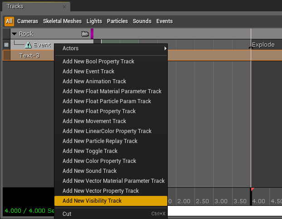The height and width of the screenshot is (219, 282).
Task: Toggle the Event track enable checkbox
Action: pos(6,45)
